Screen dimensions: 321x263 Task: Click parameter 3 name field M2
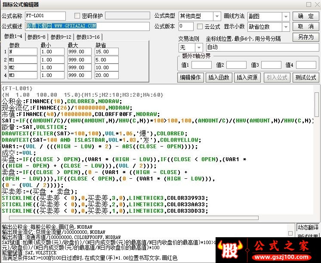23,67
